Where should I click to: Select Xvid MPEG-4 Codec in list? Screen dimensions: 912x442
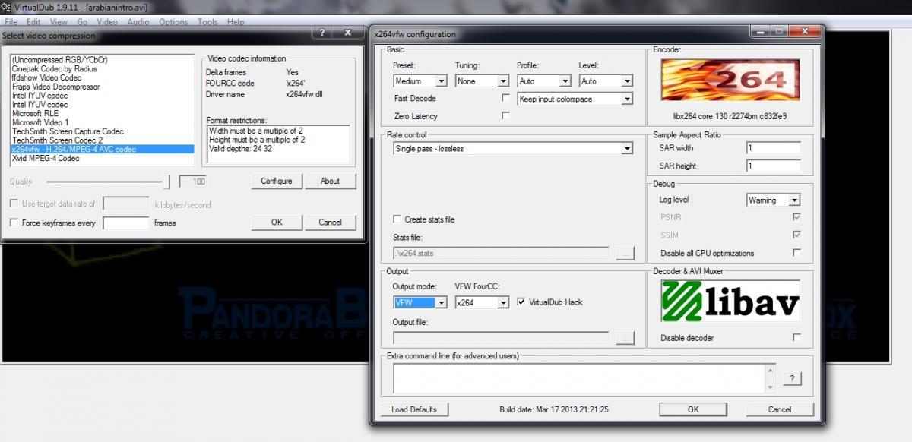click(46, 159)
